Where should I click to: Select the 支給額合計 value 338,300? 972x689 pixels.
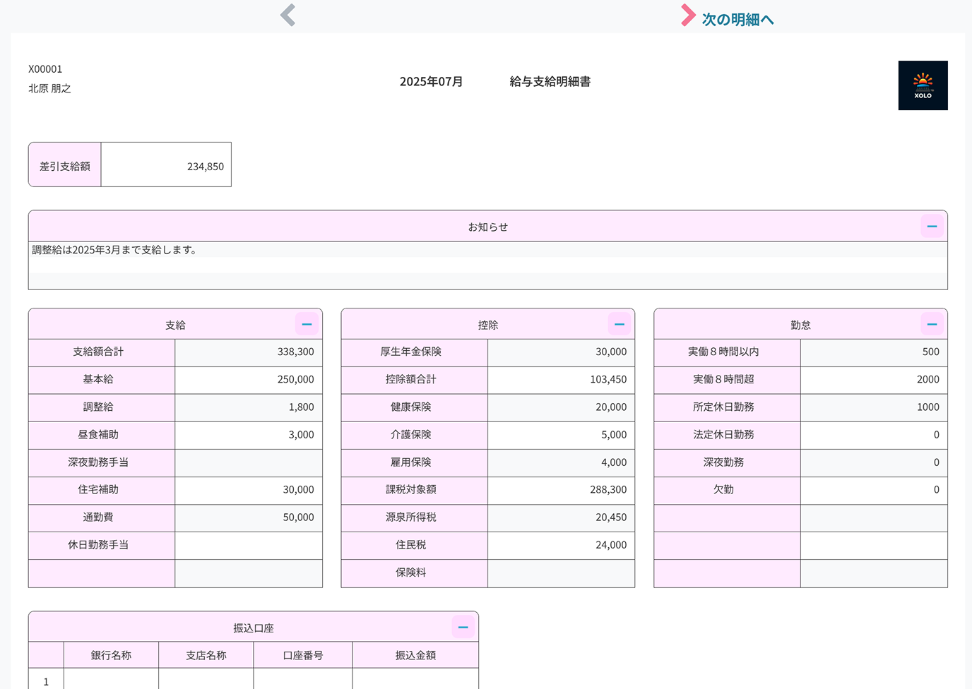coord(295,352)
